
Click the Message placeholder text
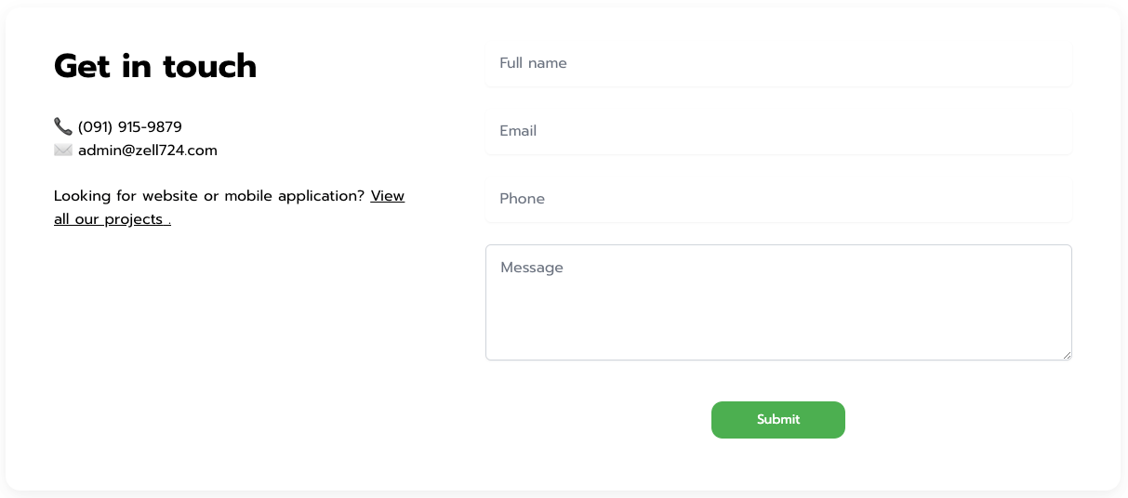532,268
